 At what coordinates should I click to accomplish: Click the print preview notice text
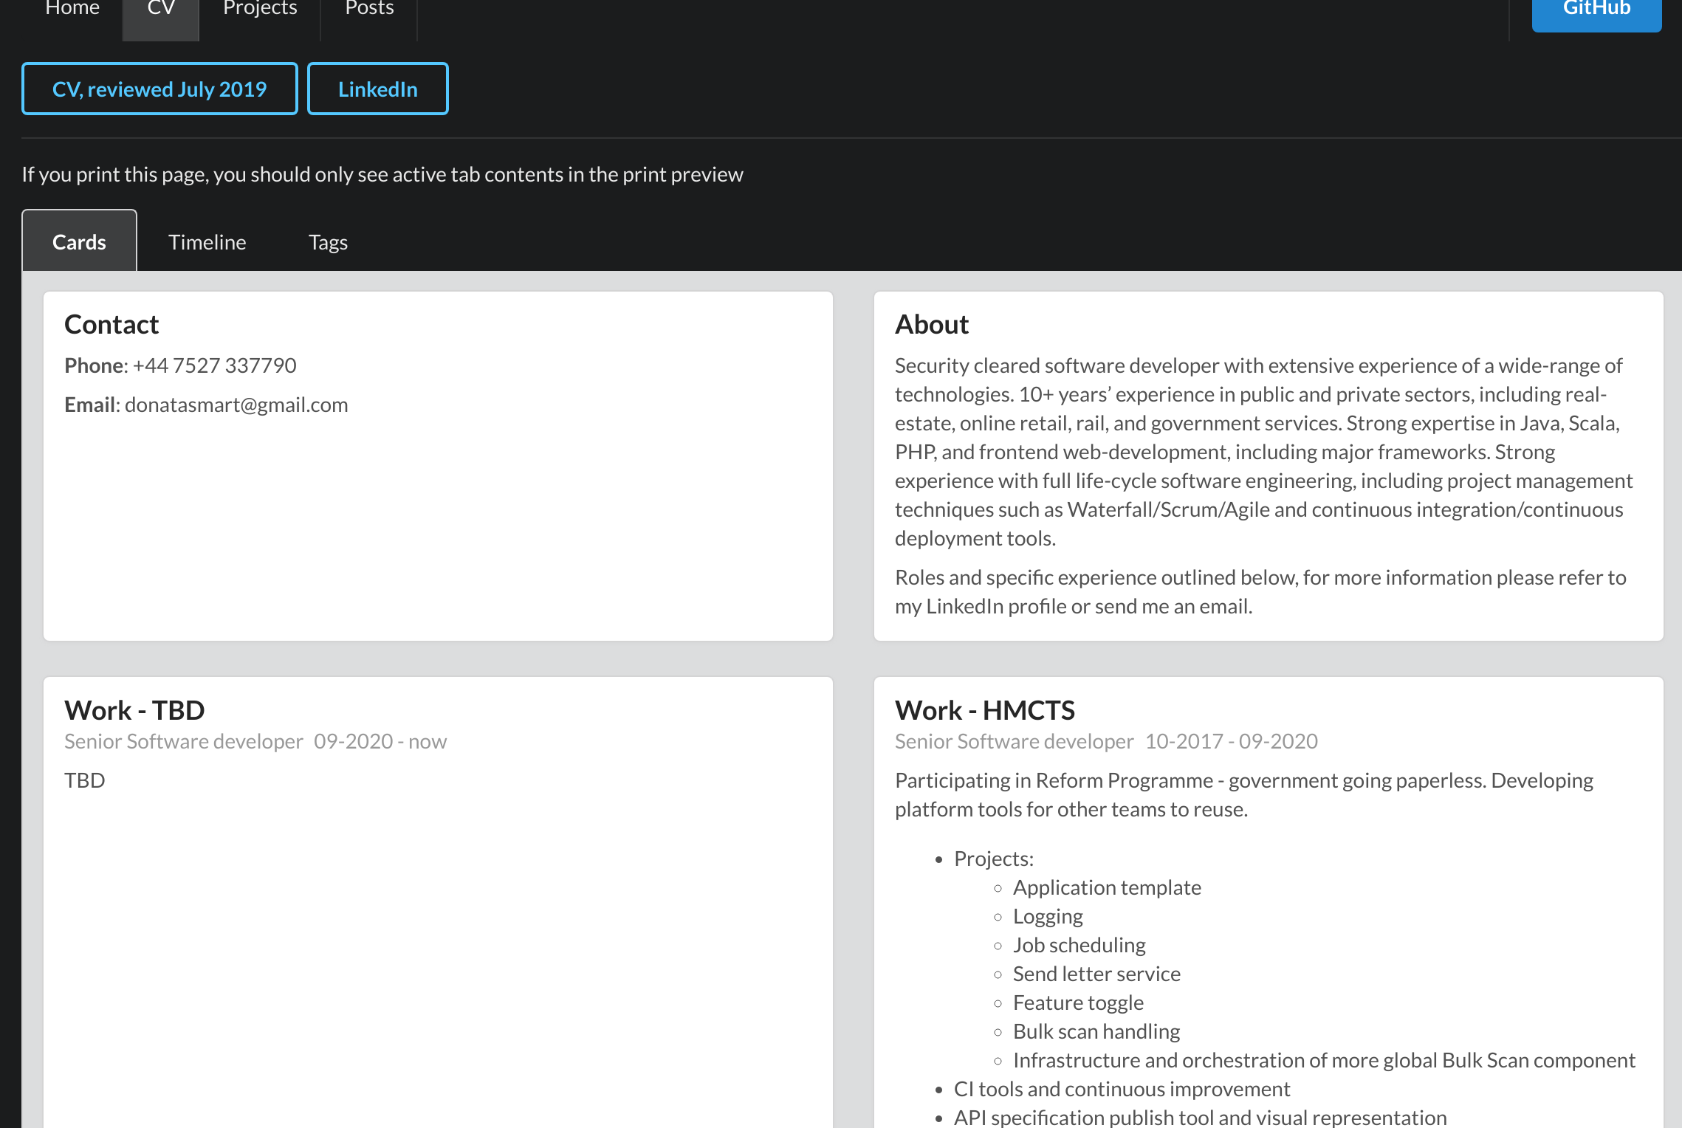coord(382,174)
